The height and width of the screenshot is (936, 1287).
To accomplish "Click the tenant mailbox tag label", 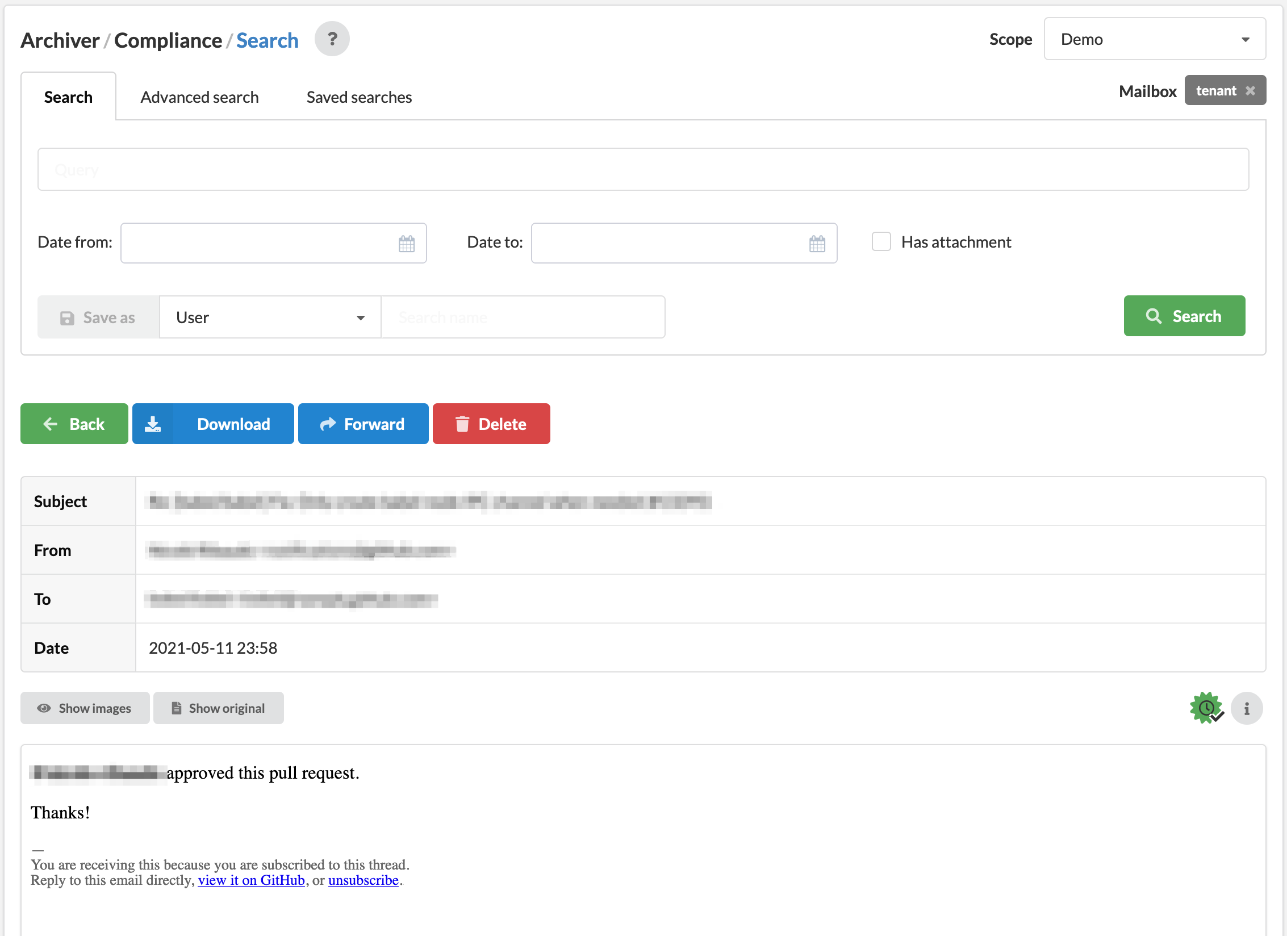I will [1216, 91].
